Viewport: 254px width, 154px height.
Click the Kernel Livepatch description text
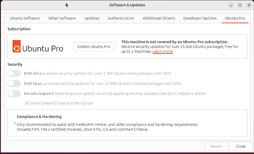pyautogui.click(x=115, y=93)
